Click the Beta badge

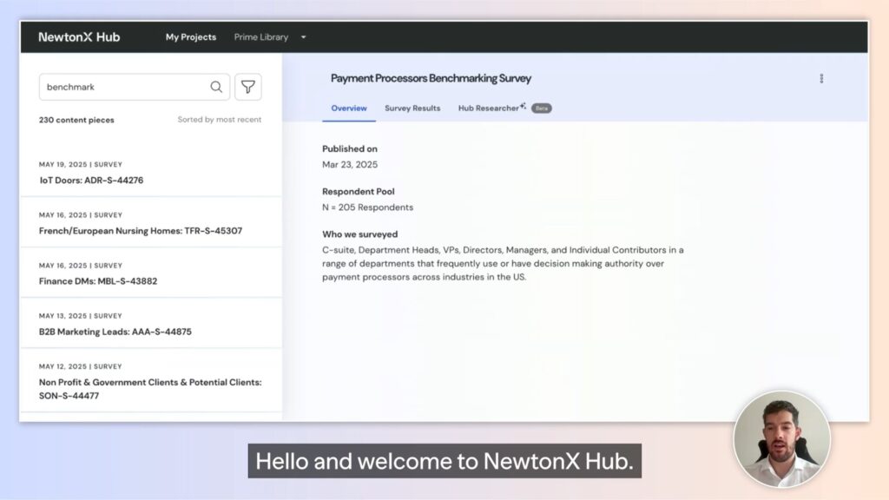point(542,109)
